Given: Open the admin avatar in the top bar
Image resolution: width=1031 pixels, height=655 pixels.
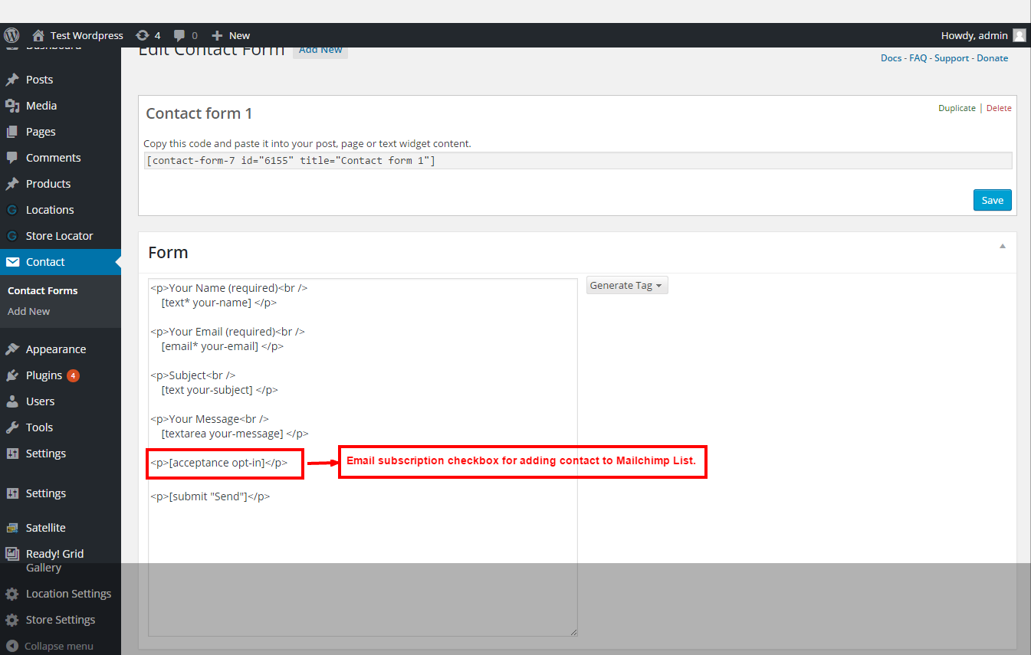Looking at the screenshot, I should click(1019, 35).
